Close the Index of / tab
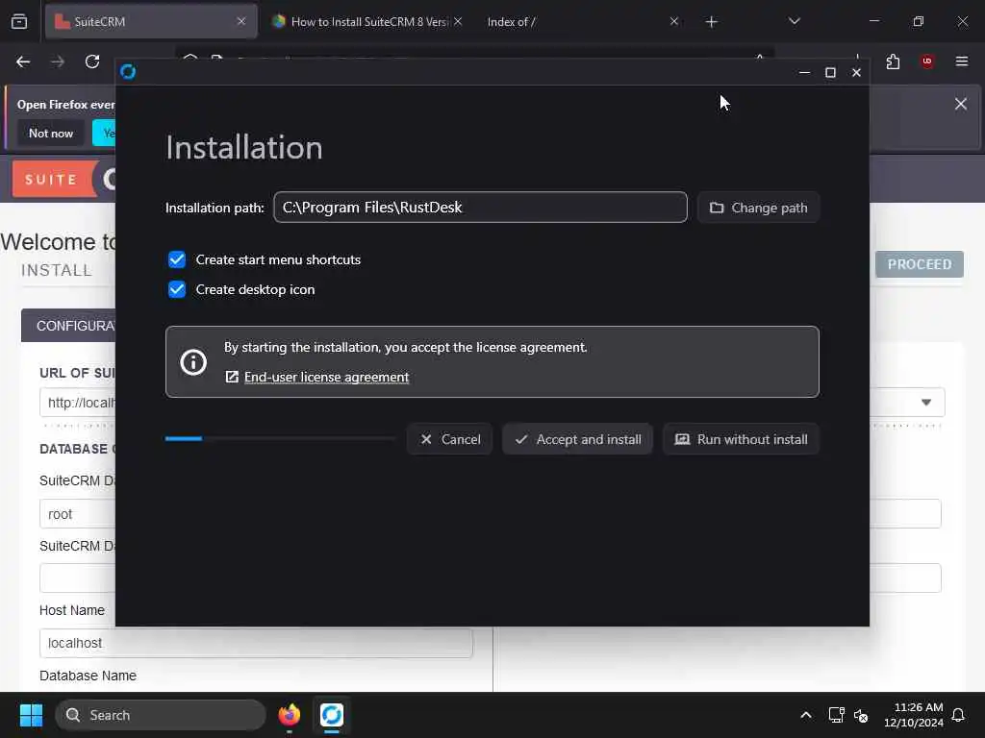Screen dimensions: 985x738 (674, 21)
